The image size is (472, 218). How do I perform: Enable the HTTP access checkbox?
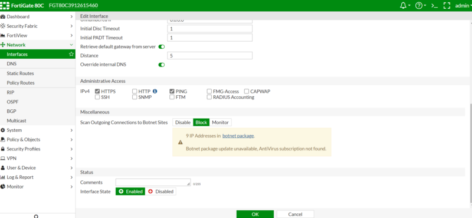pyautogui.click(x=135, y=91)
